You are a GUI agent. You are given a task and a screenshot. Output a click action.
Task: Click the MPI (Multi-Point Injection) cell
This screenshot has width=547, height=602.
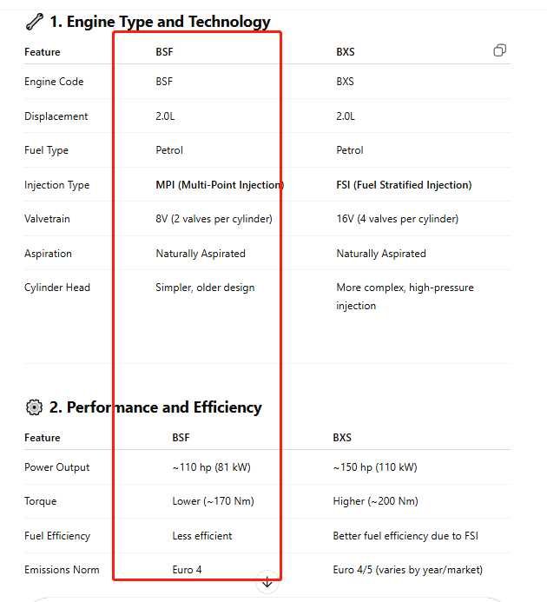click(x=220, y=185)
